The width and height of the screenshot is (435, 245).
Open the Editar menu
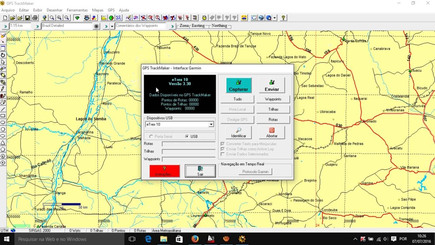coord(24,10)
